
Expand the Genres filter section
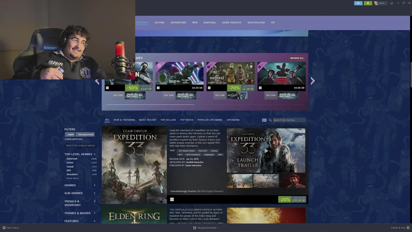click(80, 185)
